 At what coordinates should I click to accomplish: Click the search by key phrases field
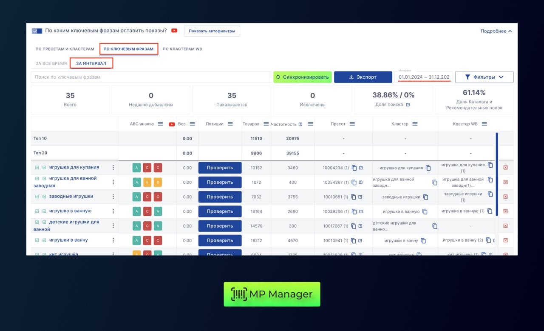coord(150,77)
